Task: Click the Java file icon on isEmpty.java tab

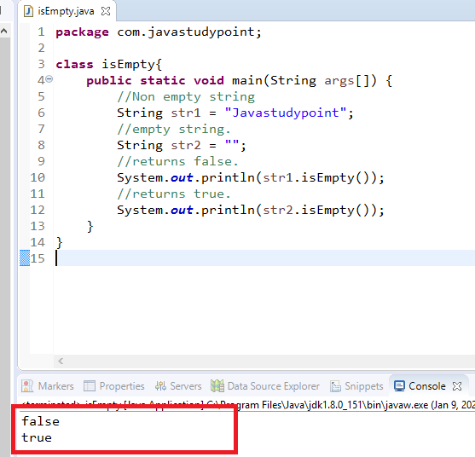Action: pyautogui.click(x=28, y=11)
